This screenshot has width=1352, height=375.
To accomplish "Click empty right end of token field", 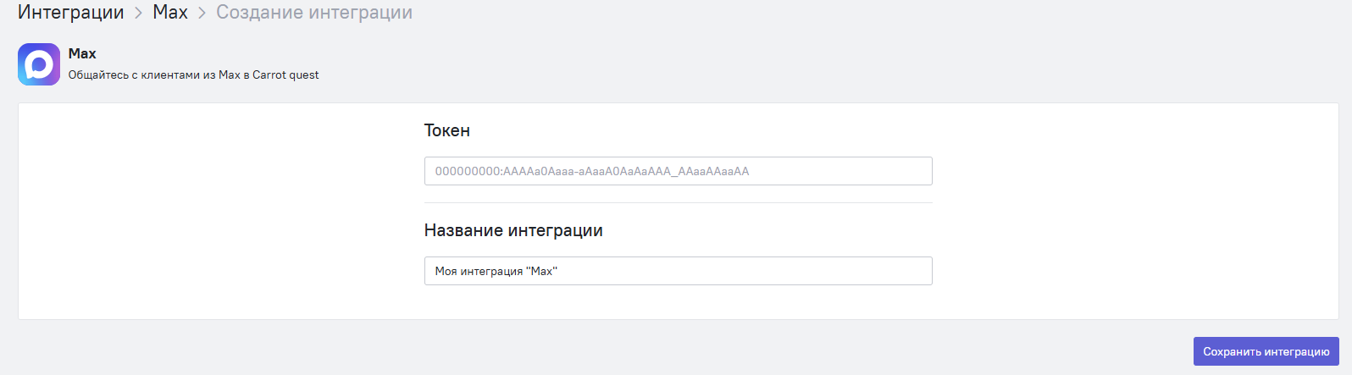I will [889, 171].
